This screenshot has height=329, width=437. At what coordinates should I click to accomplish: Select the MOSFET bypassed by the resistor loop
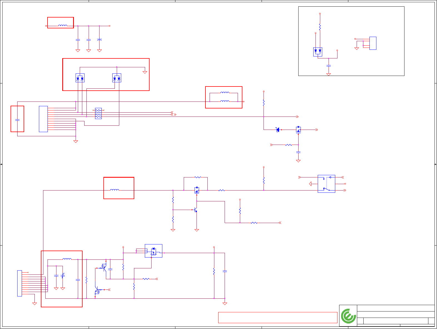[197, 190]
